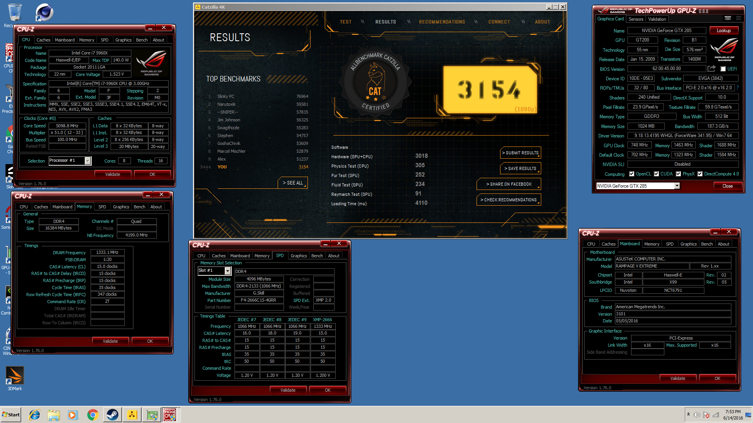
Task: Open ABOUT menu in Catzilla
Action: pyautogui.click(x=542, y=22)
